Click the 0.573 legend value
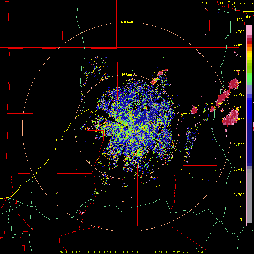The width and height of the screenshot is (254, 254). (x=239, y=132)
